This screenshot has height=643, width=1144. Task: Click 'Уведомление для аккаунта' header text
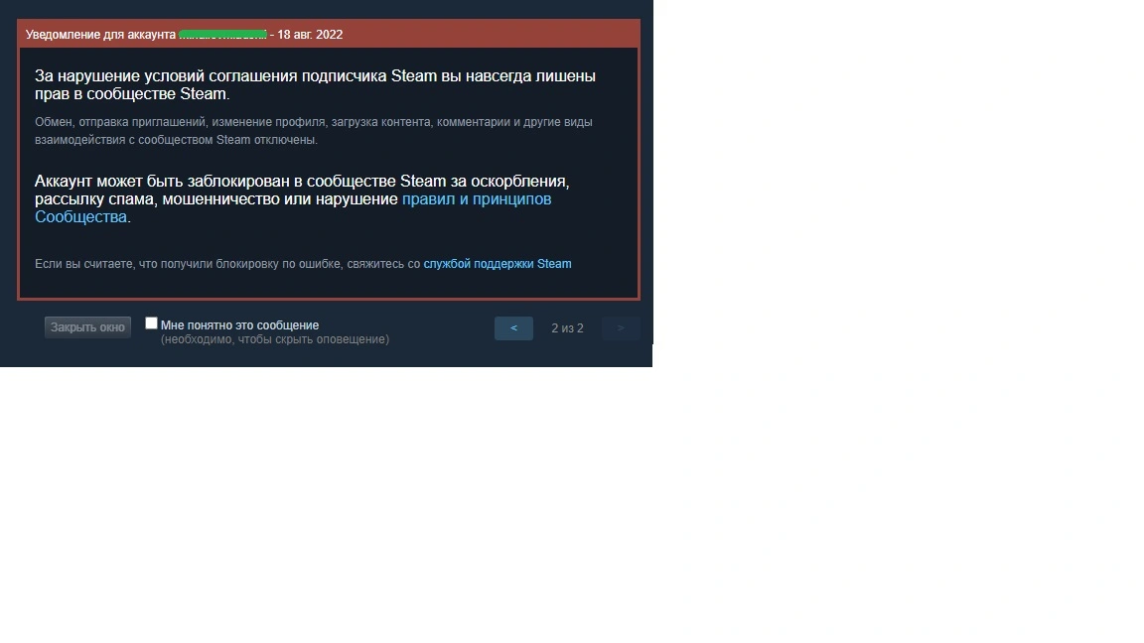[x=100, y=35]
